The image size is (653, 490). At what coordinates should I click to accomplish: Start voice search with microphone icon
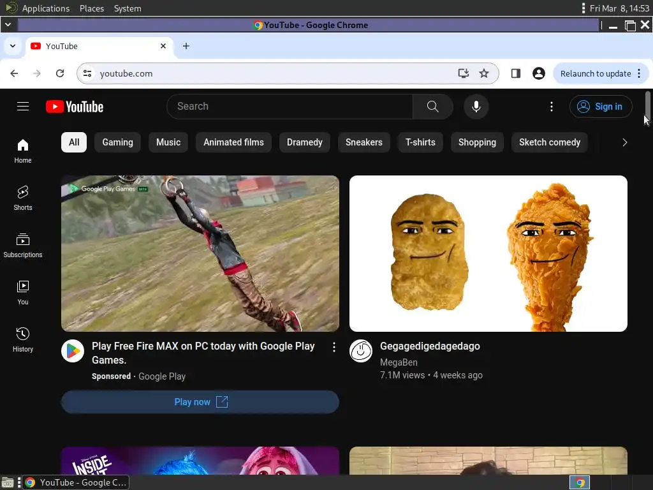pos(476,107)
